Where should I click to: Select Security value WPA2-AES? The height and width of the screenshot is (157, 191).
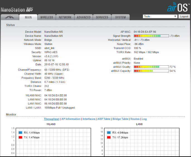click(51, 52)
